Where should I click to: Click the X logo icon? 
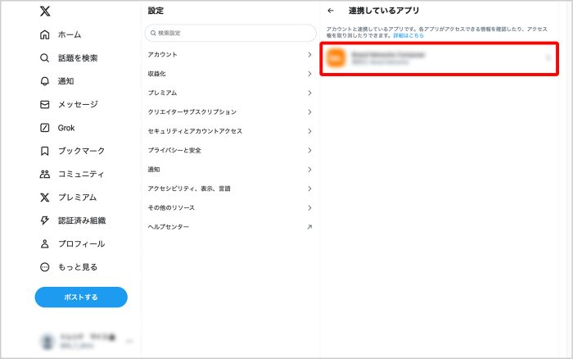tap(45, 11)
